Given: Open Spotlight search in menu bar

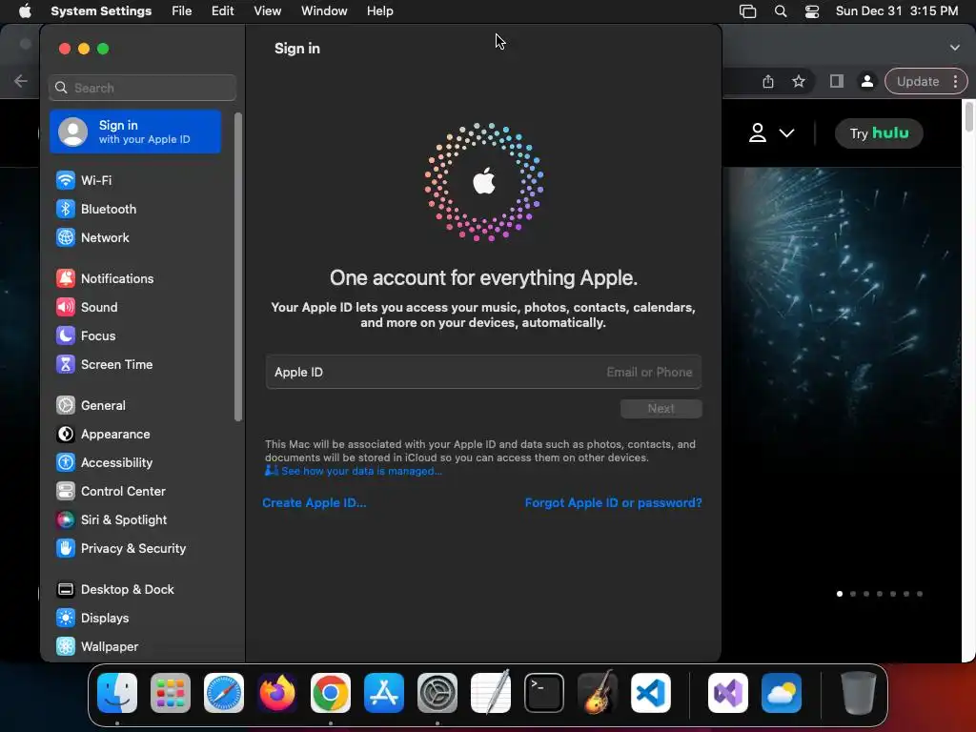Looking at the screenshot, I should tap(781, 11).
